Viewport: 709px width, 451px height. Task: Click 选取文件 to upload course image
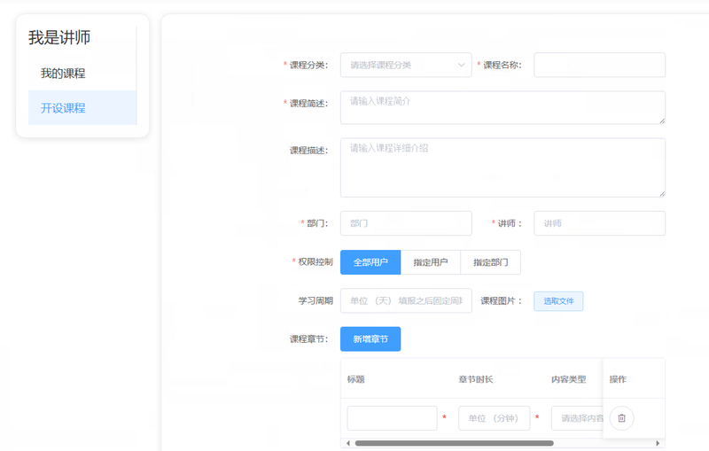558,301
